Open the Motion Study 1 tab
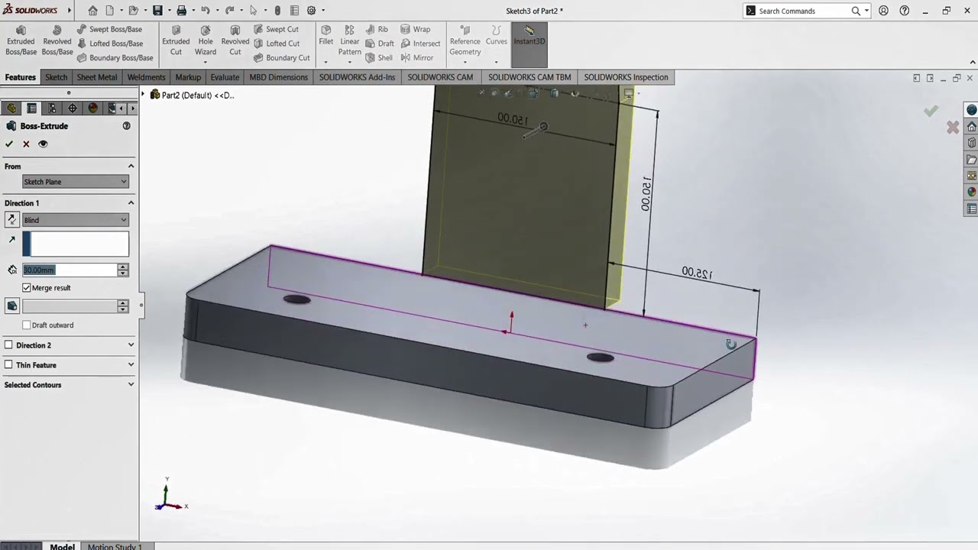The image size is (978, 550). (x=115, y=546)
